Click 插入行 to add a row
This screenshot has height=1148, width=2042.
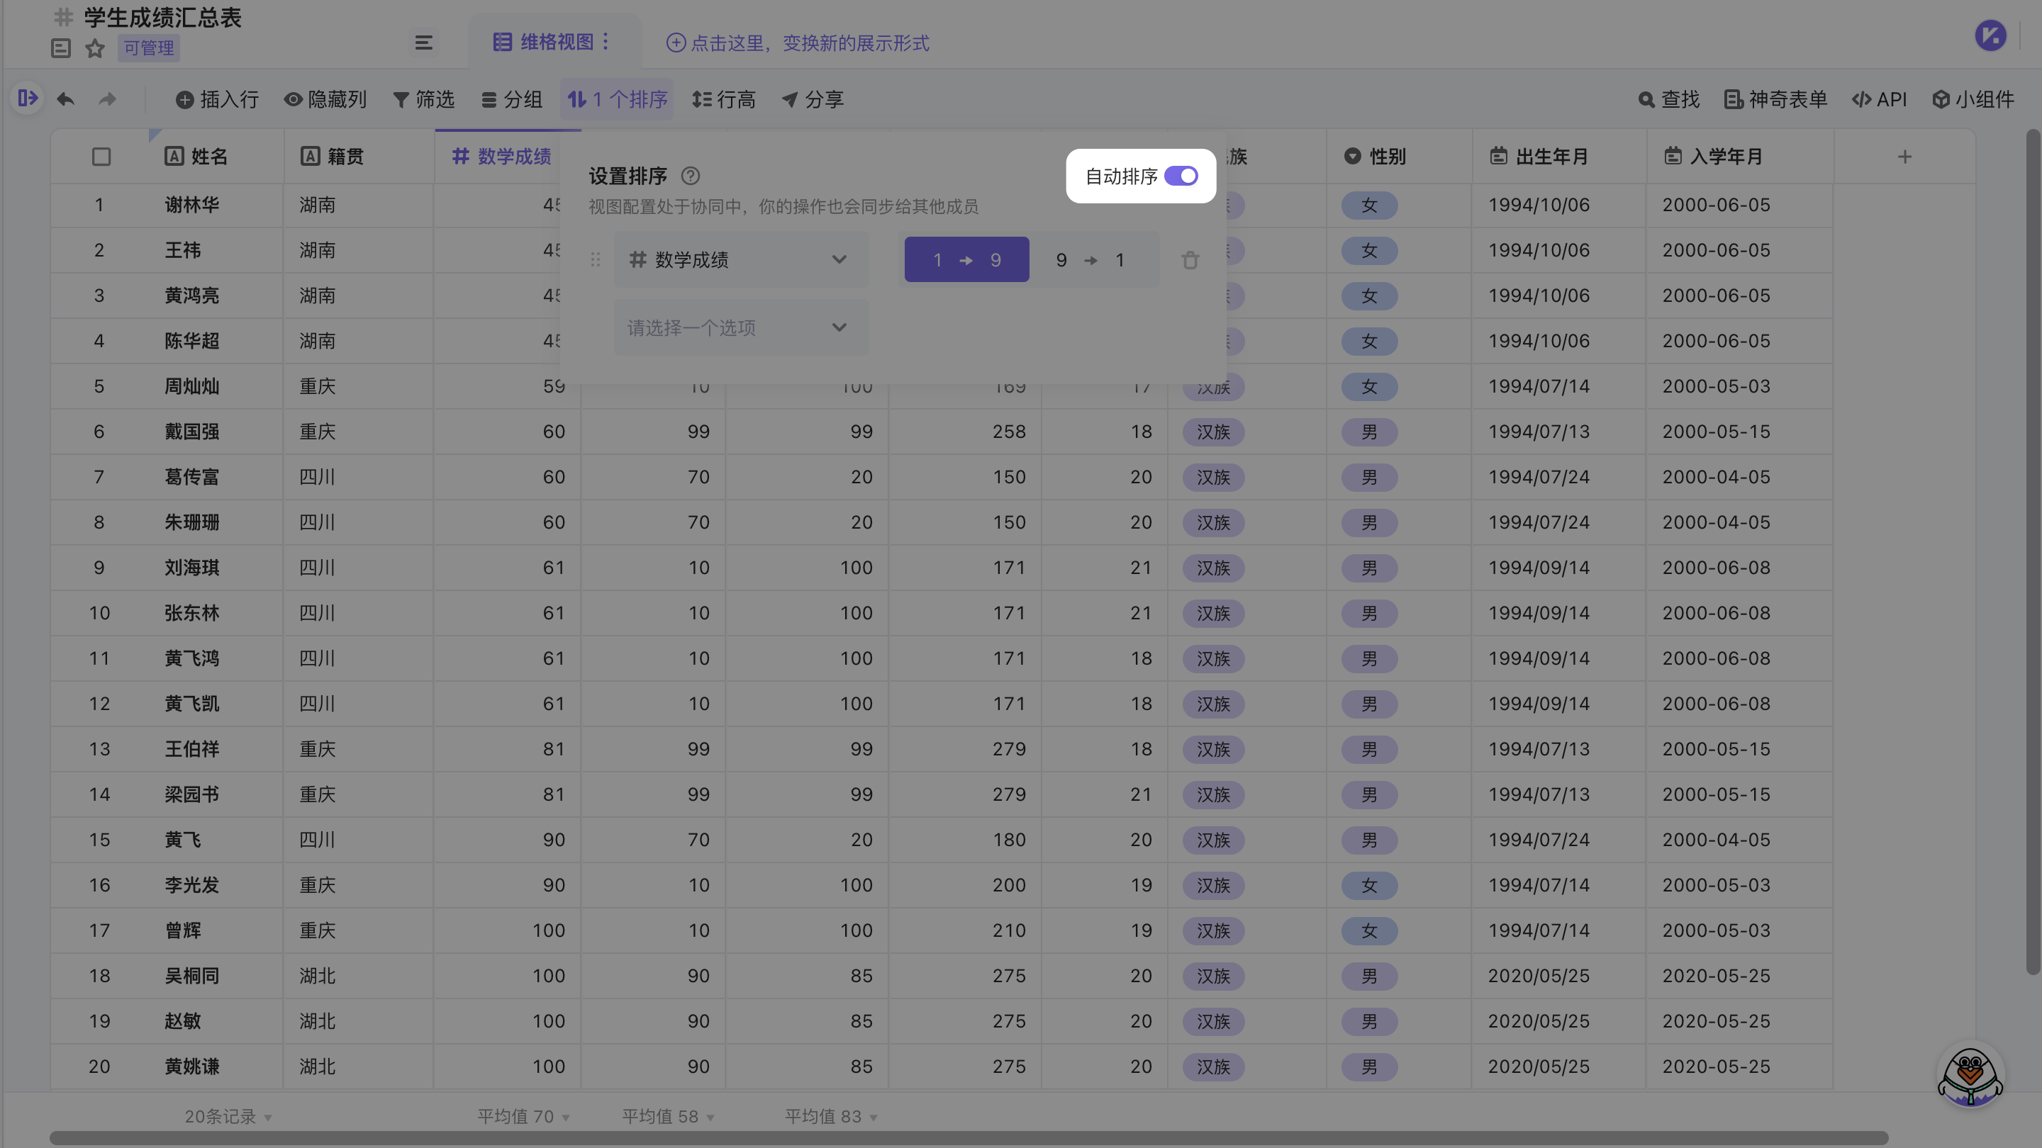[x=218, y=99]
